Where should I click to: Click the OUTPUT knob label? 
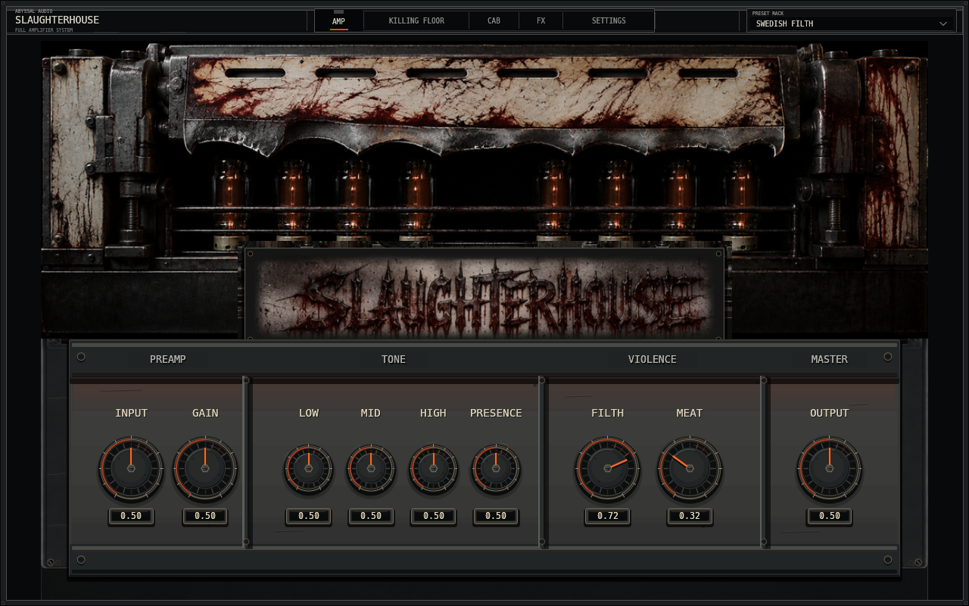tap(829, 413)
